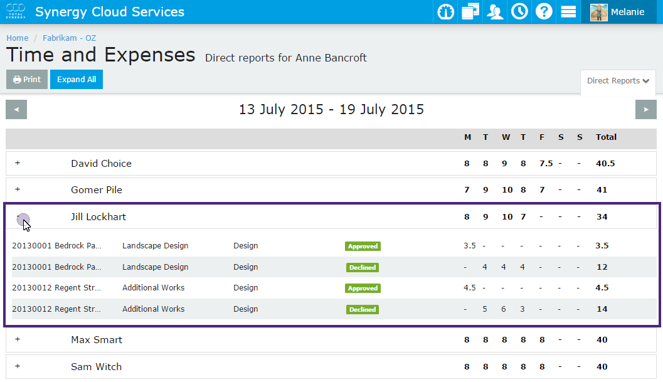Go to next week arrow
The image size is (663, 382).
click(646, 110)
